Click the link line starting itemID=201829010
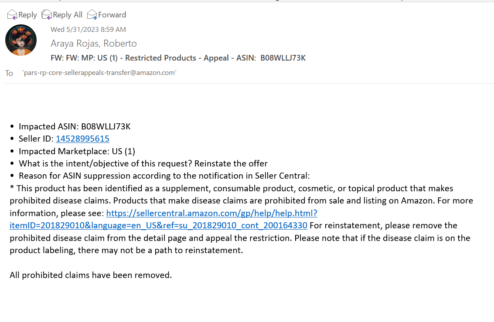The width and height of the screenshot is (494, 322). [158, 225]
